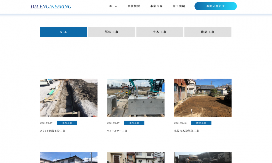Open the 事業内容 menu item
The width and height of the screenshot is (272, 163).
156,6
